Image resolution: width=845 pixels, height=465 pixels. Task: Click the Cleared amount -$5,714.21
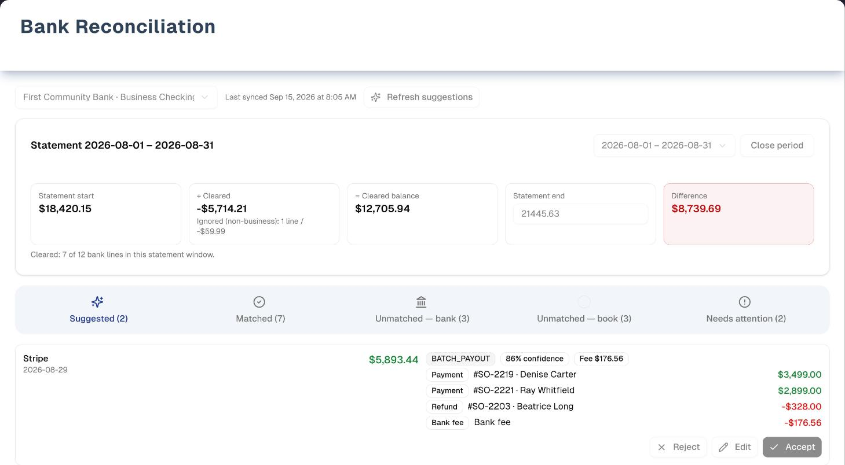click(x=222, y=209)
